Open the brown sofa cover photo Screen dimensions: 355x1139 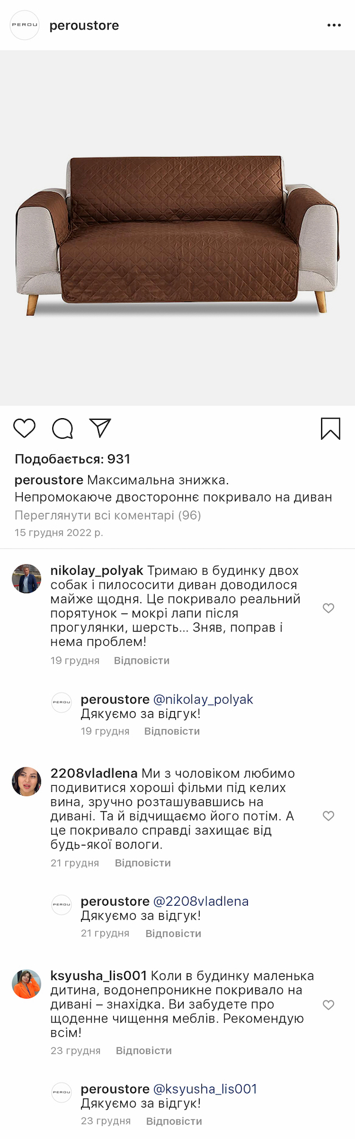(177, 228)
